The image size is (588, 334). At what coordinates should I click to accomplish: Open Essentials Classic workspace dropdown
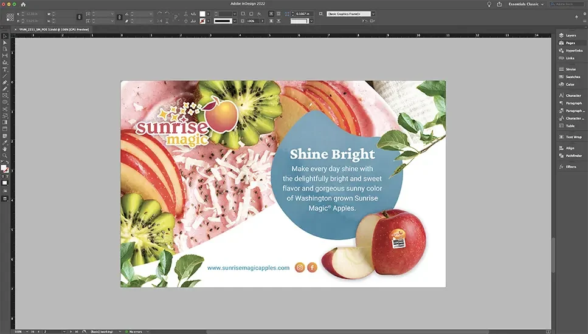click(x=526, y=4)
